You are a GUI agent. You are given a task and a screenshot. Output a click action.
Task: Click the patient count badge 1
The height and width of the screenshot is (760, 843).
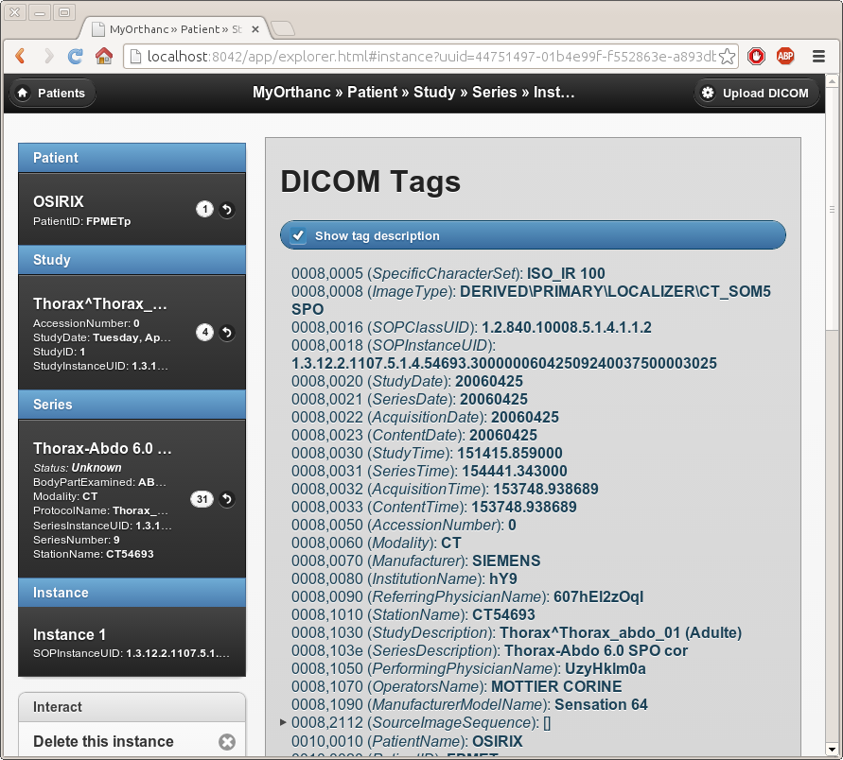click(x=204, y=209)
